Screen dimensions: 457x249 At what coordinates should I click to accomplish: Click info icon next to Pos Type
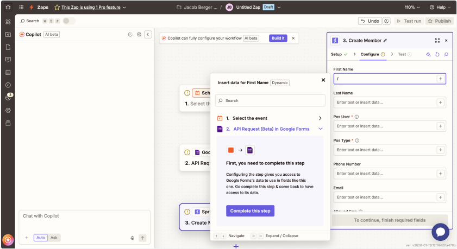(x=357, y=141)
